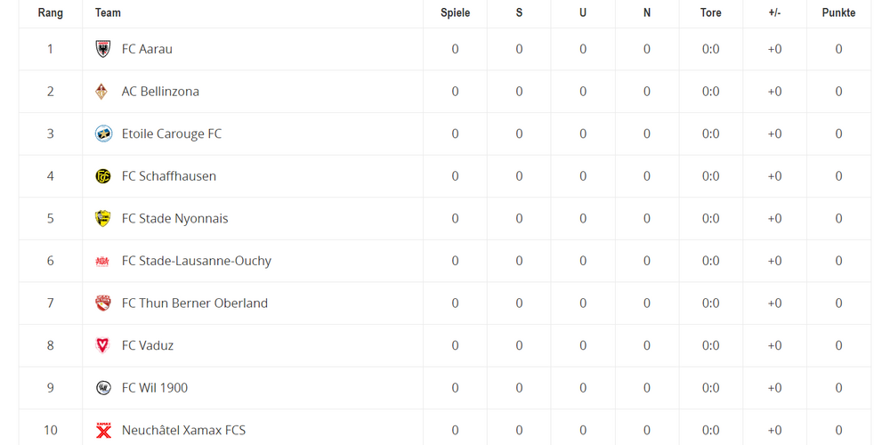Click the FC Aarau club crest
The image size is (890, 445).
pyautogui.click(x=102, y=49)
